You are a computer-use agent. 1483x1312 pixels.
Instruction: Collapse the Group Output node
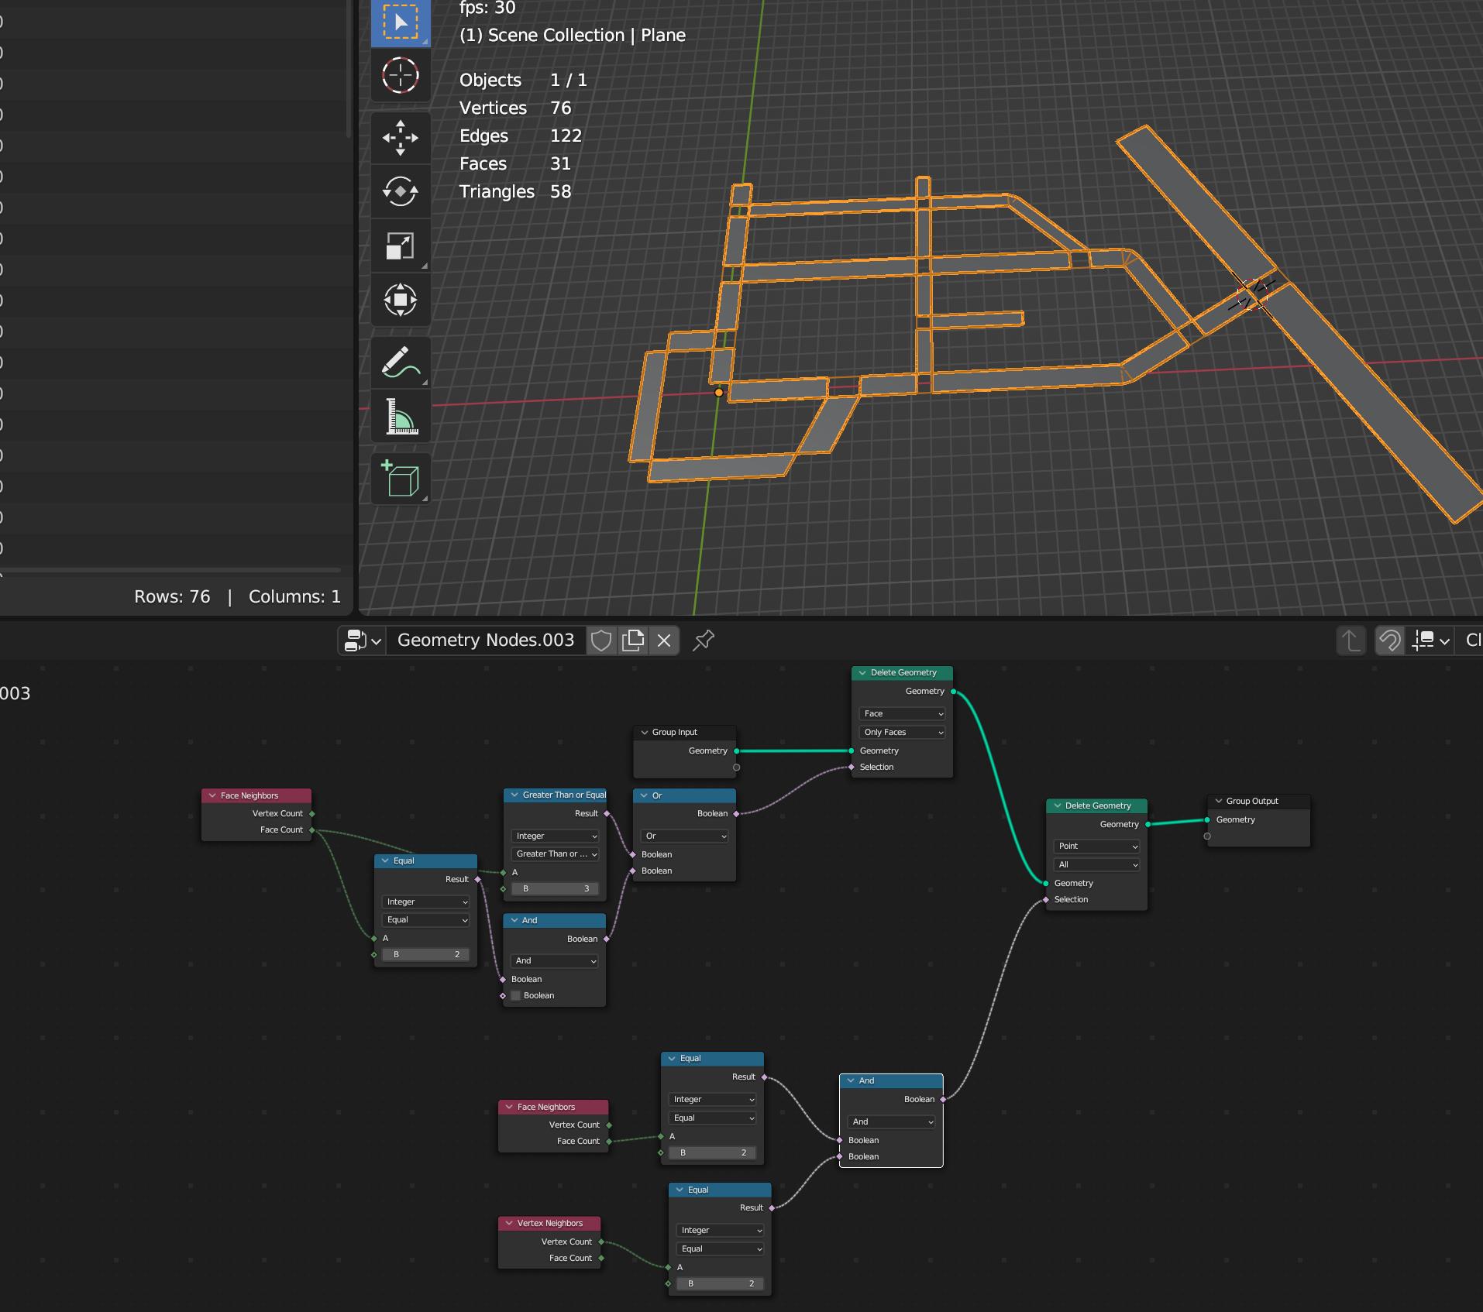(1218, 801)
